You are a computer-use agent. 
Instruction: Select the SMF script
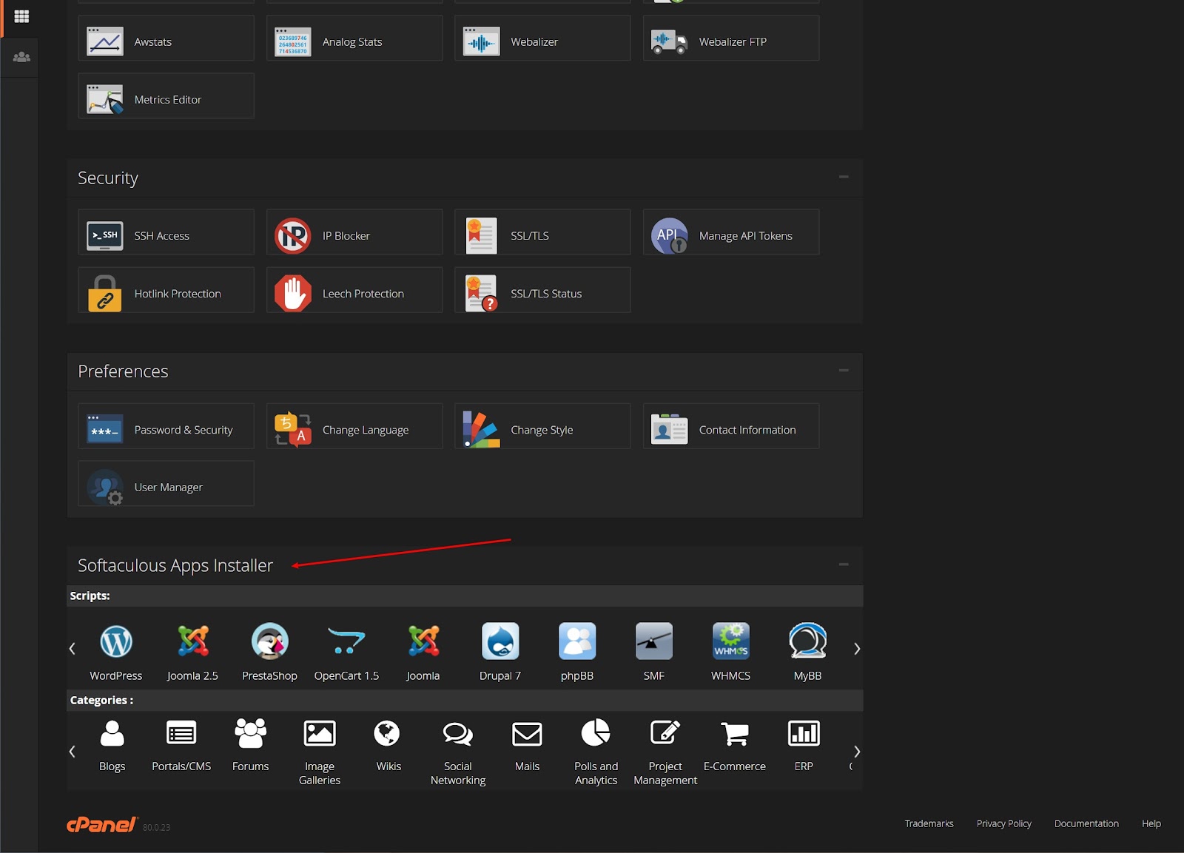[654, 651]
